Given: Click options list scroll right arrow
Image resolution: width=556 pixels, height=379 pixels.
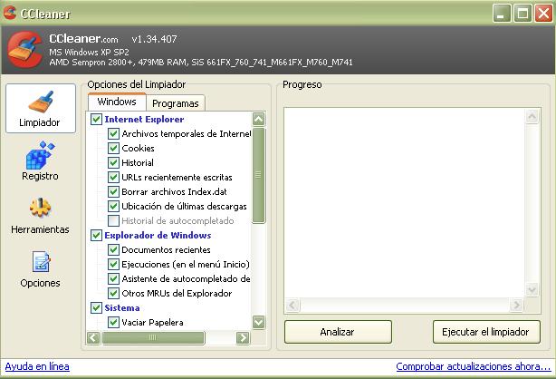Looking at the screenshot, I should click(x=243, y=337).
